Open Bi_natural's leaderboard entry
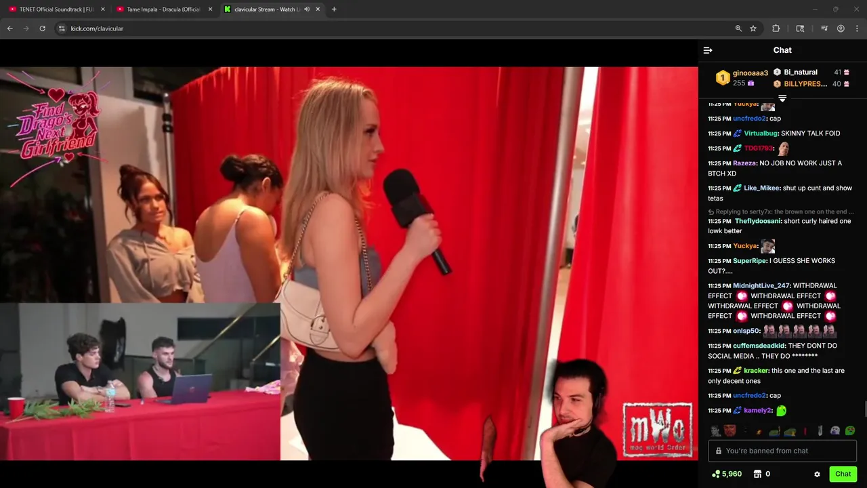 [x=801, y=72]
